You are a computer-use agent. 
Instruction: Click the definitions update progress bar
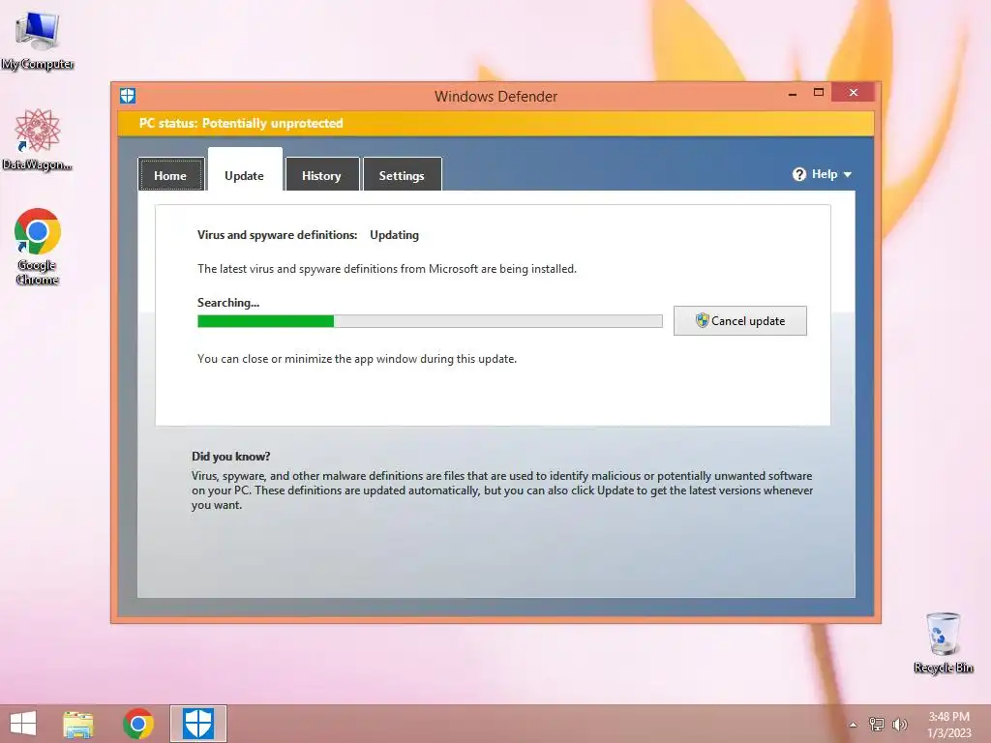(x=430, y=321)
